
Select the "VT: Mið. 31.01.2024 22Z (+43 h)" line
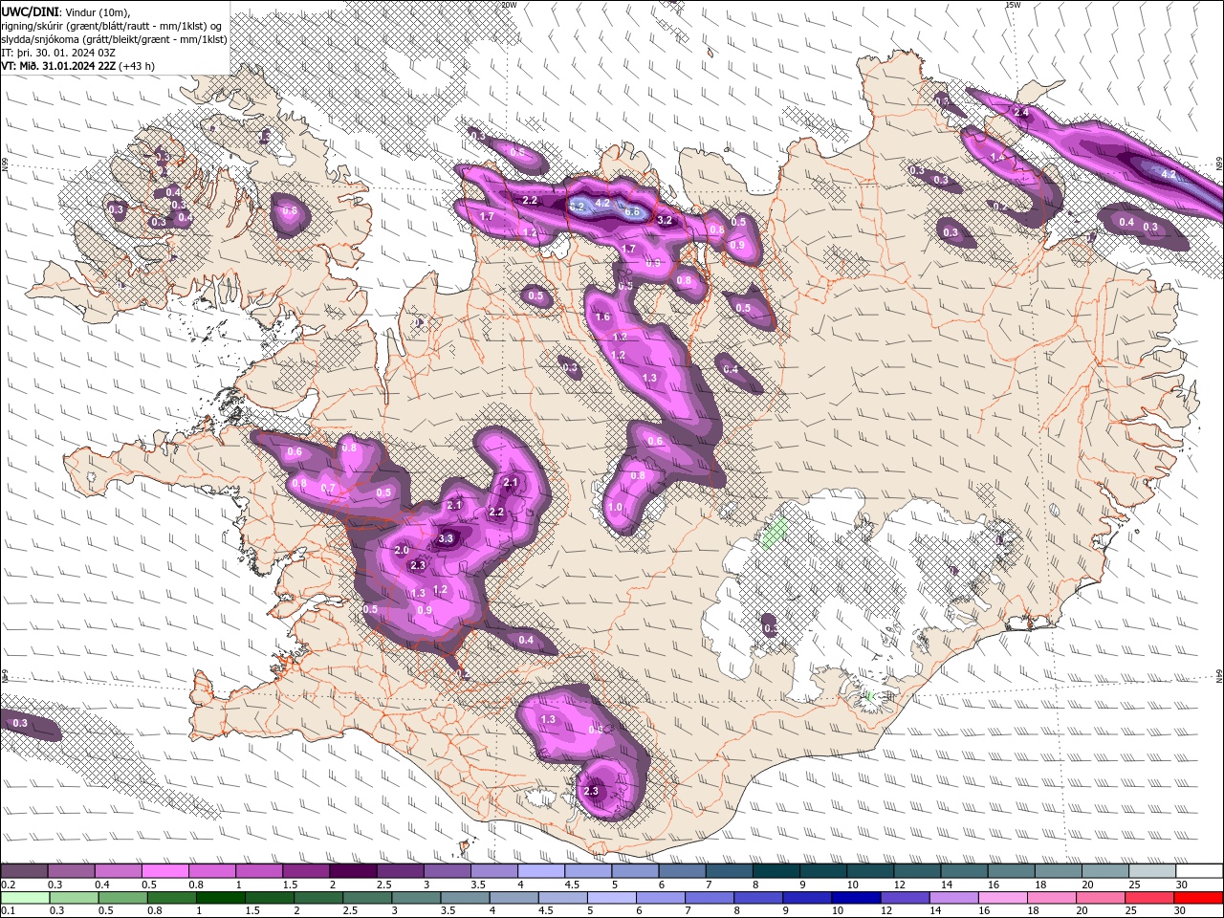tap(77, 66)
